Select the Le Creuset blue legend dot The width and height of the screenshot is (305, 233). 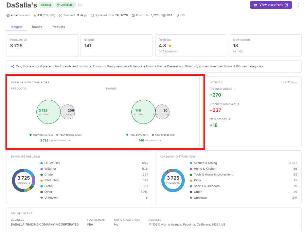coord(42,163)
